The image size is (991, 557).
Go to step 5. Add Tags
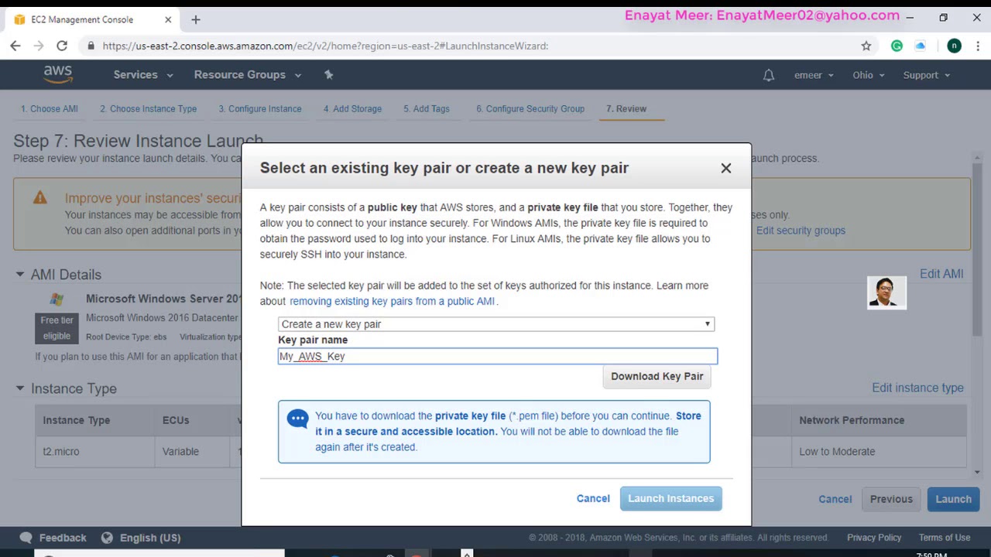[x=427, y=108]
